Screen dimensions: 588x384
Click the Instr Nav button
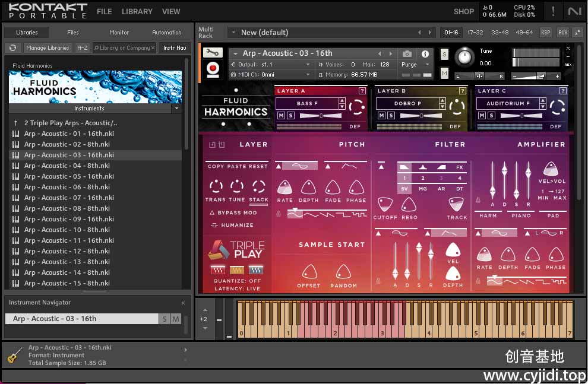click(x=175, y=48)
